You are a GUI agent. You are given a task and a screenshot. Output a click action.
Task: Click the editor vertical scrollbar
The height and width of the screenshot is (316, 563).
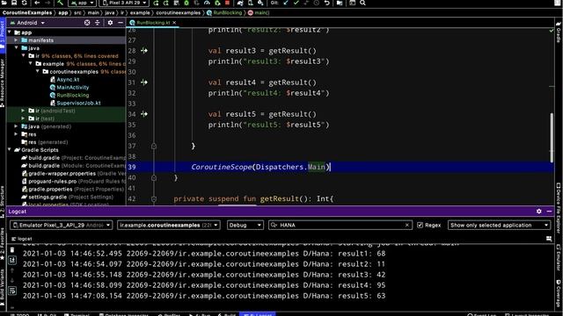point(552,138)
